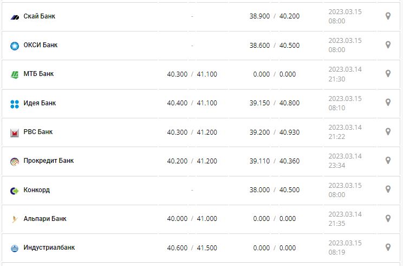
Task: Click the map pin for Скай Банк
Action: [388, 16]
